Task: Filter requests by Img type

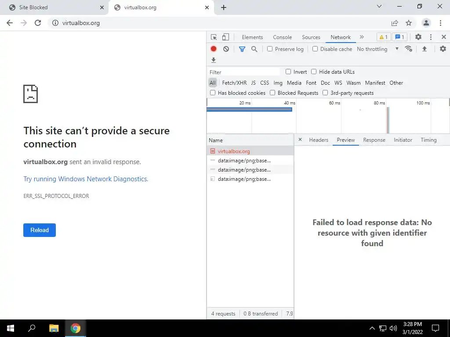Action: click(x=278, y=83)
